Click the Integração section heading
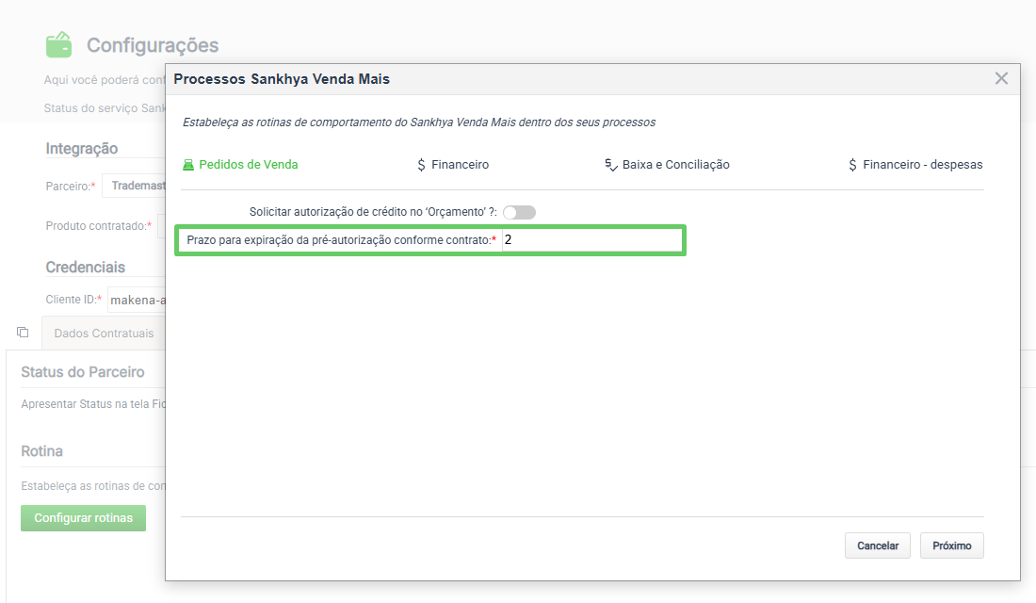 coord(82,149)
